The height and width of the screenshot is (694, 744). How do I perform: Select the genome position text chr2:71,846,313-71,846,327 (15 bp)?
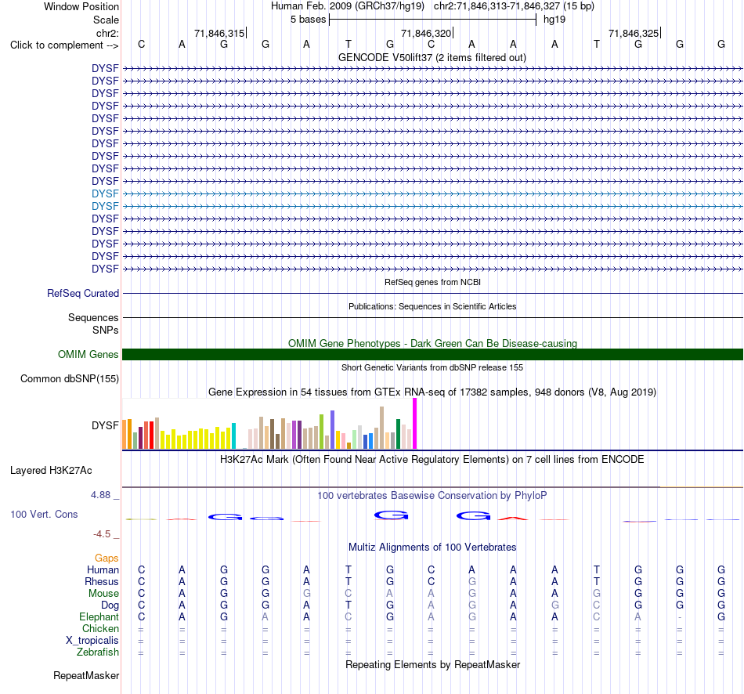(x=514, y=6)
